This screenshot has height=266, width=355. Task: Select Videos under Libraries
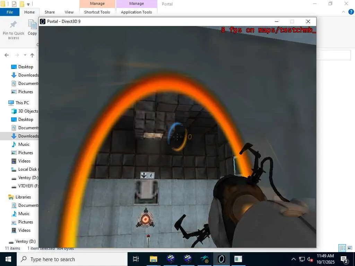[21, 230]
